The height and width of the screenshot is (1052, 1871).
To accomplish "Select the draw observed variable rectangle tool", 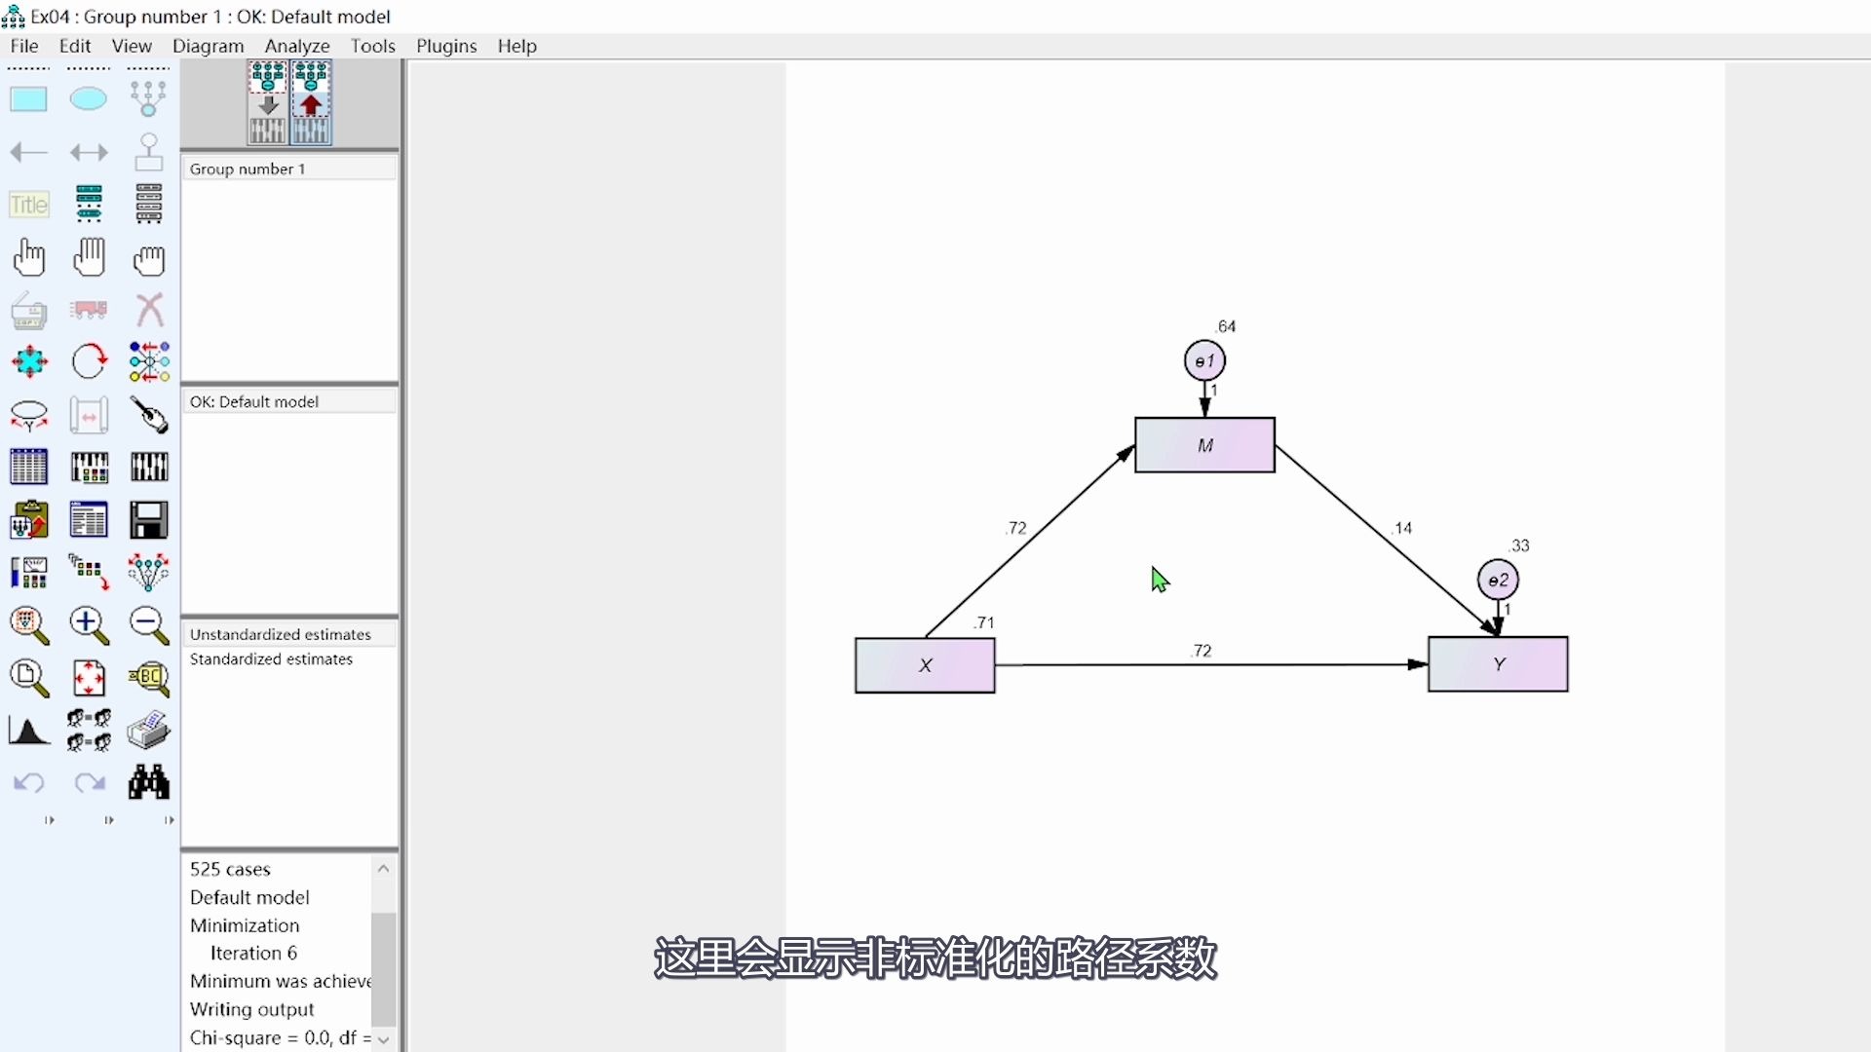I will click(x=28, y=98).
